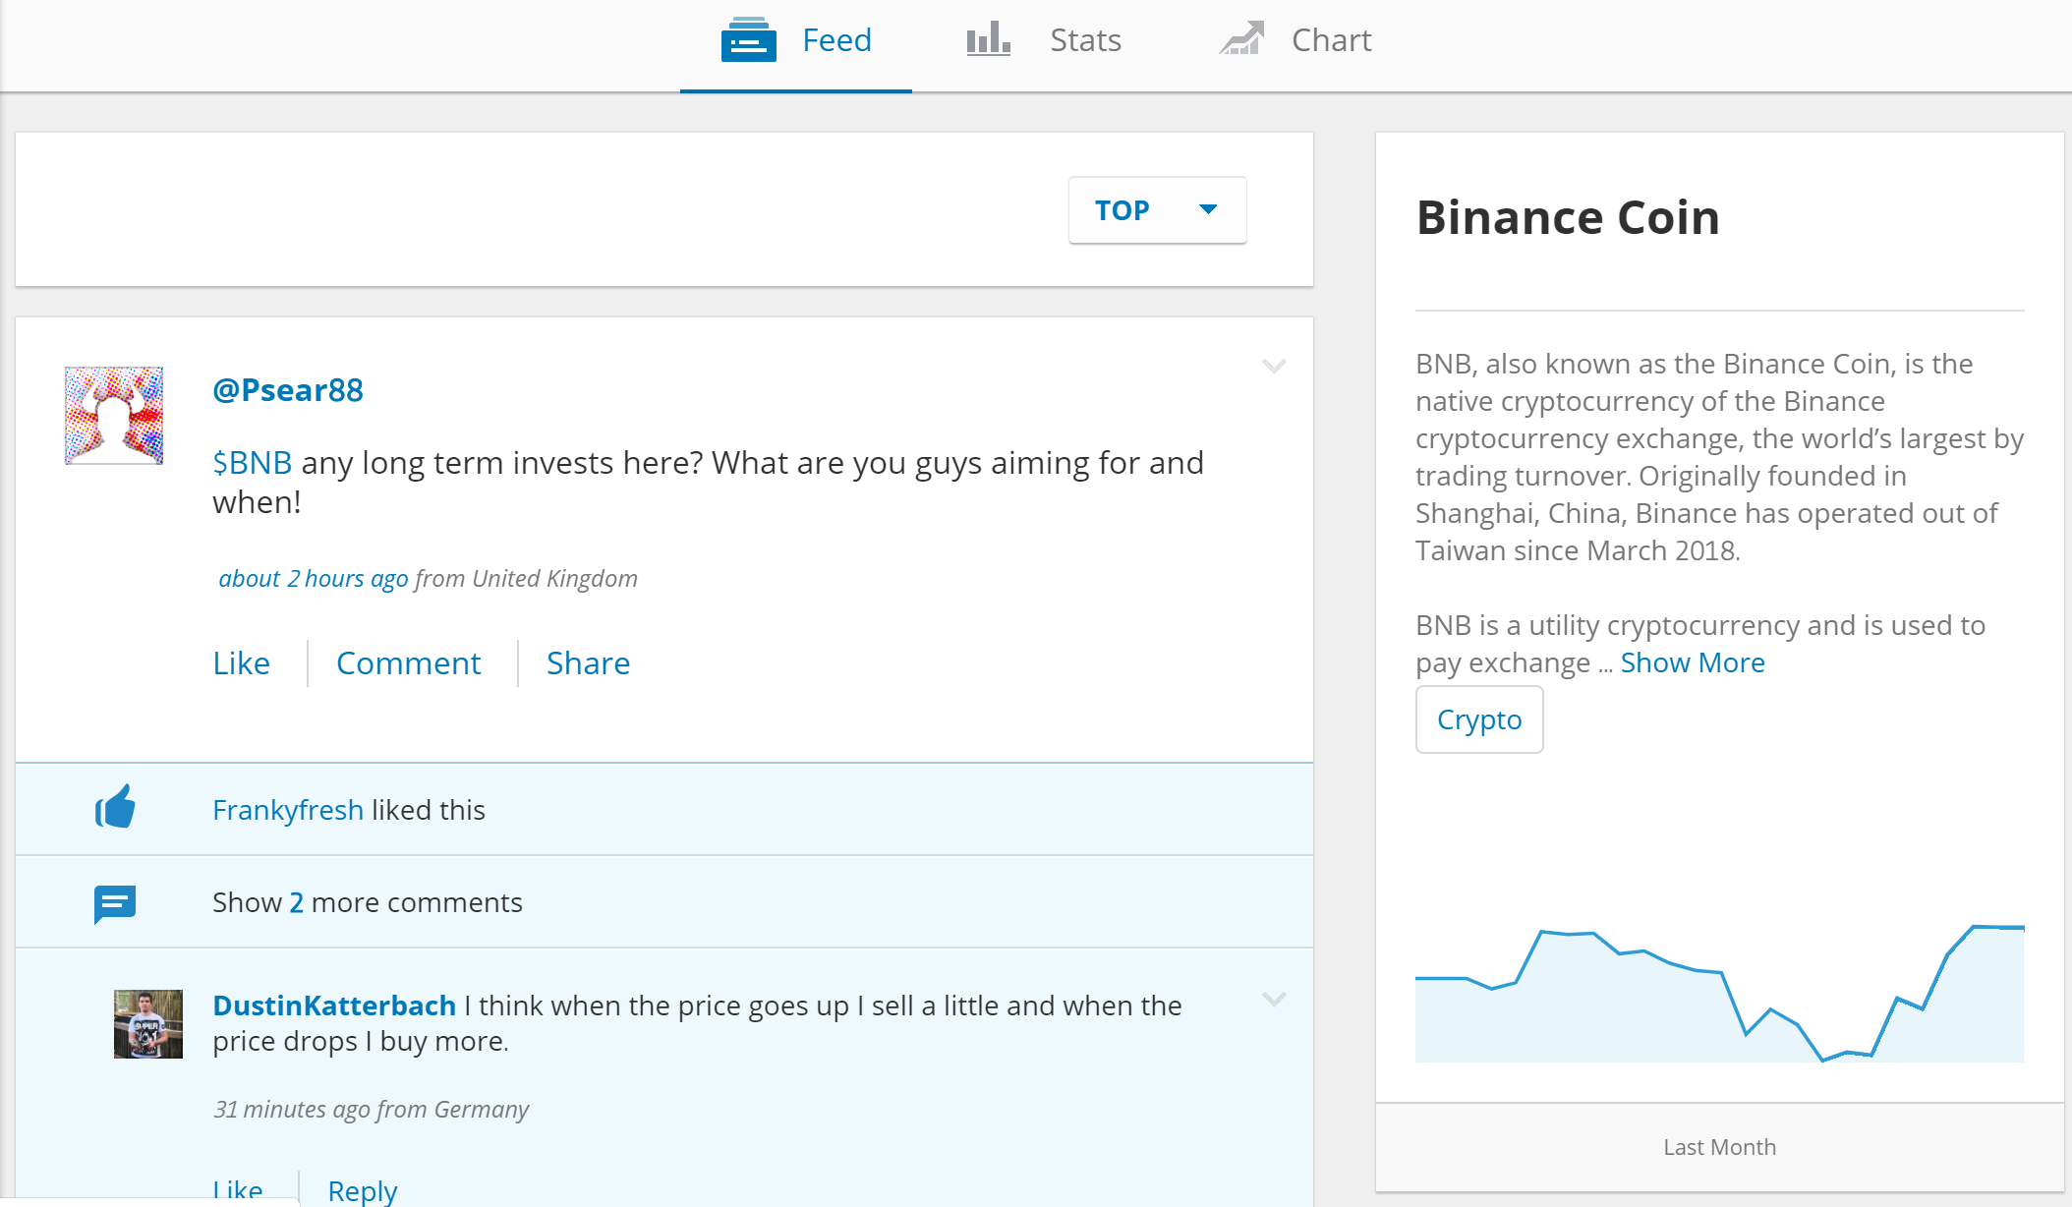Viewport: 2072px width, 1207px height.
Task: Reply to DustinKatterbach's comment
Action: pos(363,1190)
